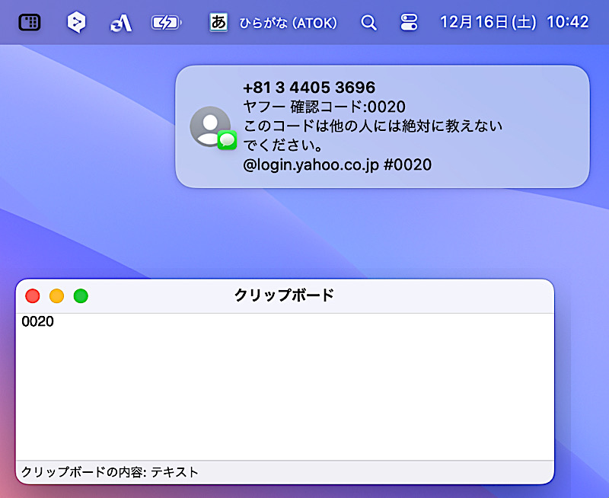
Task: Open Control Center in the menu bar
Action: (409, 23)
